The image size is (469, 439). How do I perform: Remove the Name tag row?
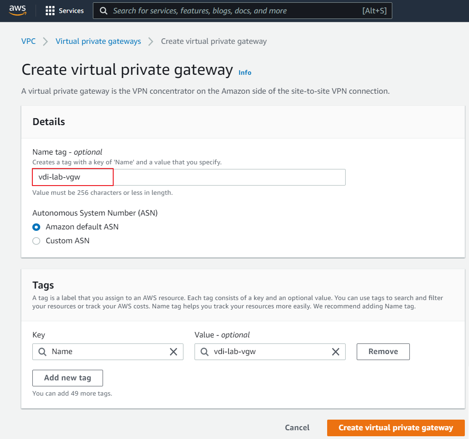pos(383,352)
